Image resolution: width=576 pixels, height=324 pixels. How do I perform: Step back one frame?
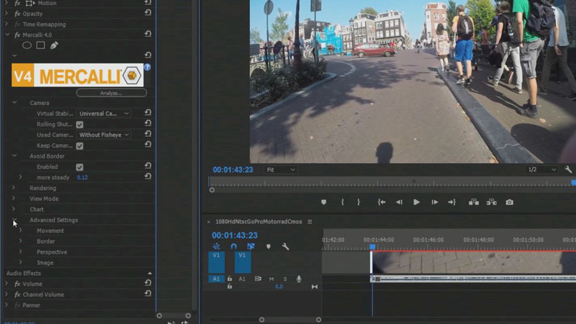[x=399, y=202]
